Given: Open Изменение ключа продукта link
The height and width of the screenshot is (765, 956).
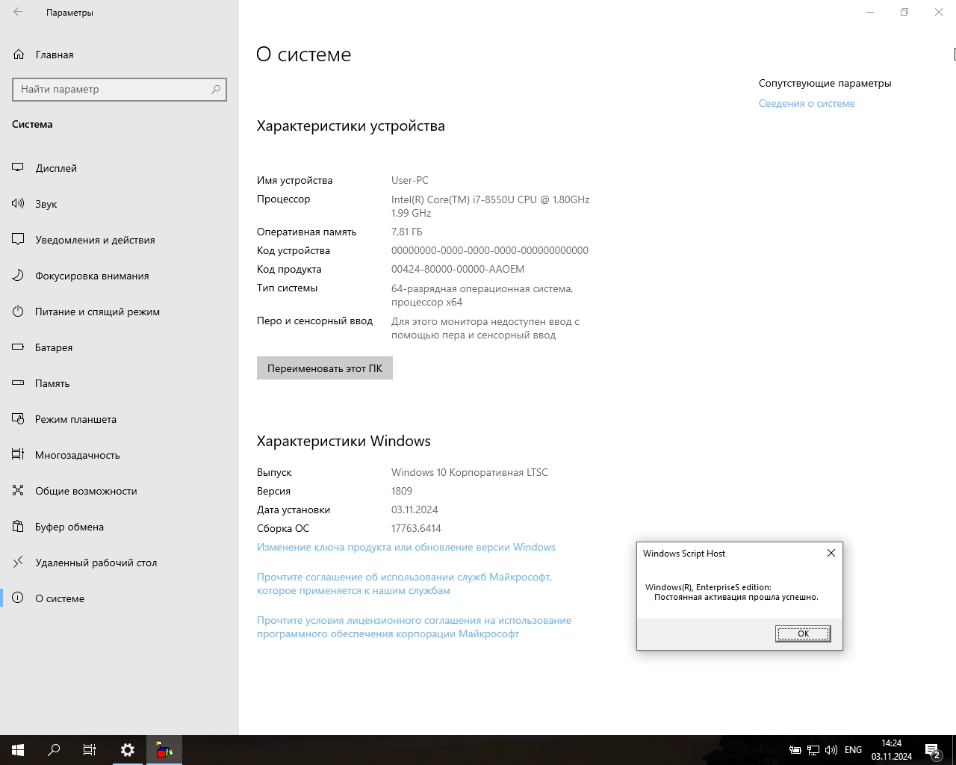Looking at the screenshot, I should pyautogui.click(x=406, y=547).
